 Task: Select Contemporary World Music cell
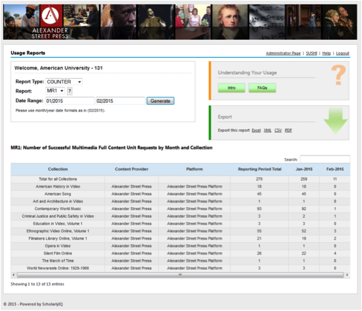(58, 209)
